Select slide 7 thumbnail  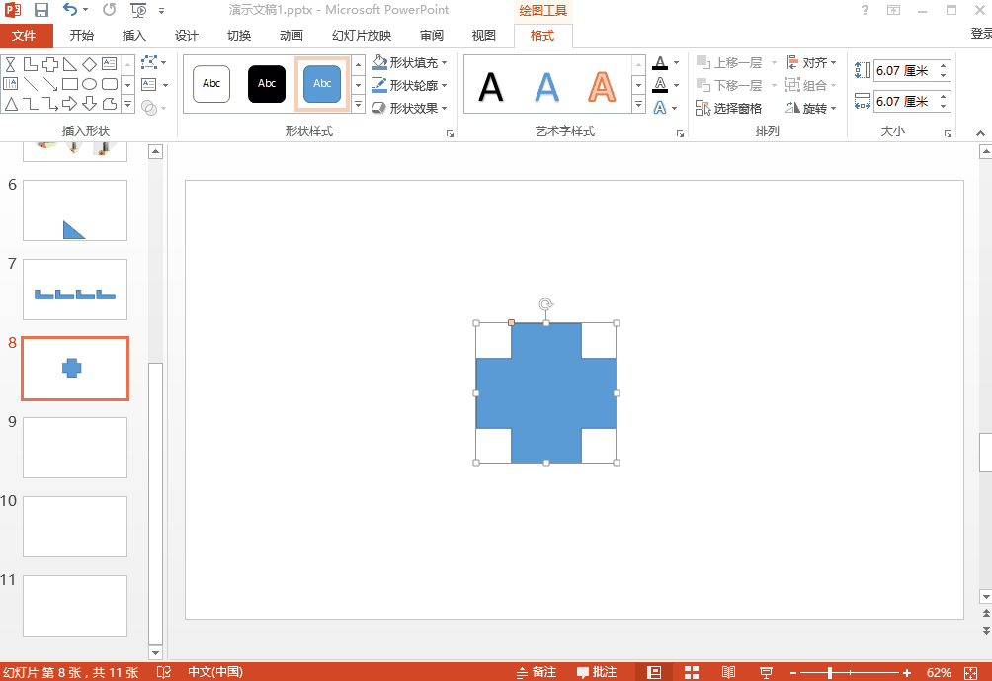[x=75, y=290]
